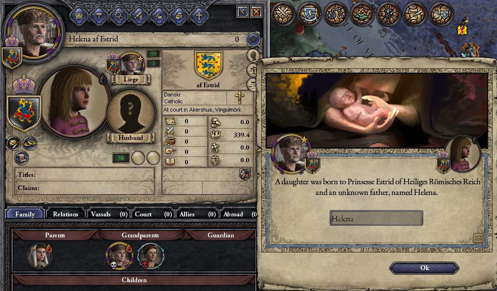Screen dimensions: 497x291
Task: Open the cross religion menu icon
Action: [x=199, y=16]
